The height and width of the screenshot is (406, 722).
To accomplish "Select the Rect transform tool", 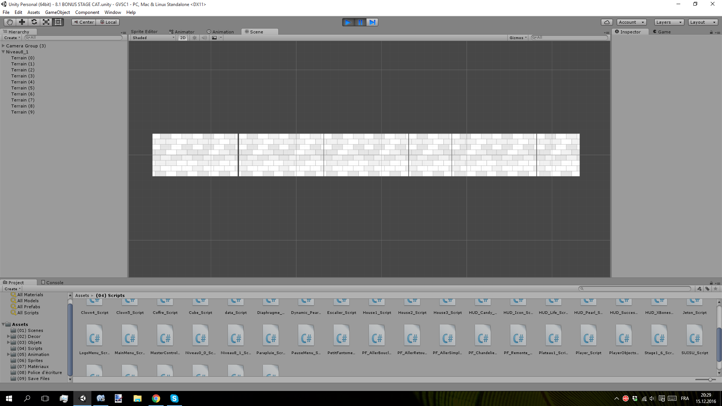I will 58,22.
